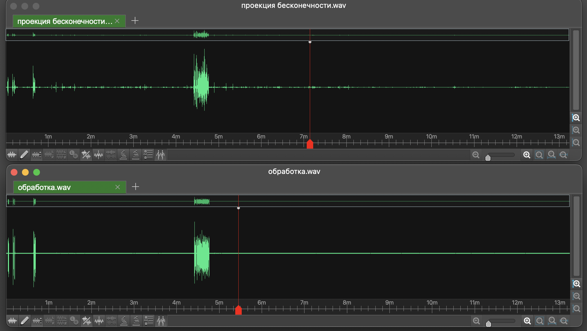
Task: Click the large waveform burst in top window
Action: click(201, 82)
